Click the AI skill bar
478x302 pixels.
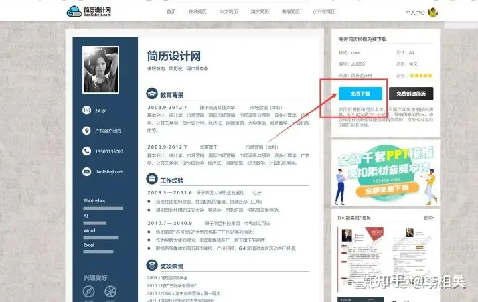[95, 223]
